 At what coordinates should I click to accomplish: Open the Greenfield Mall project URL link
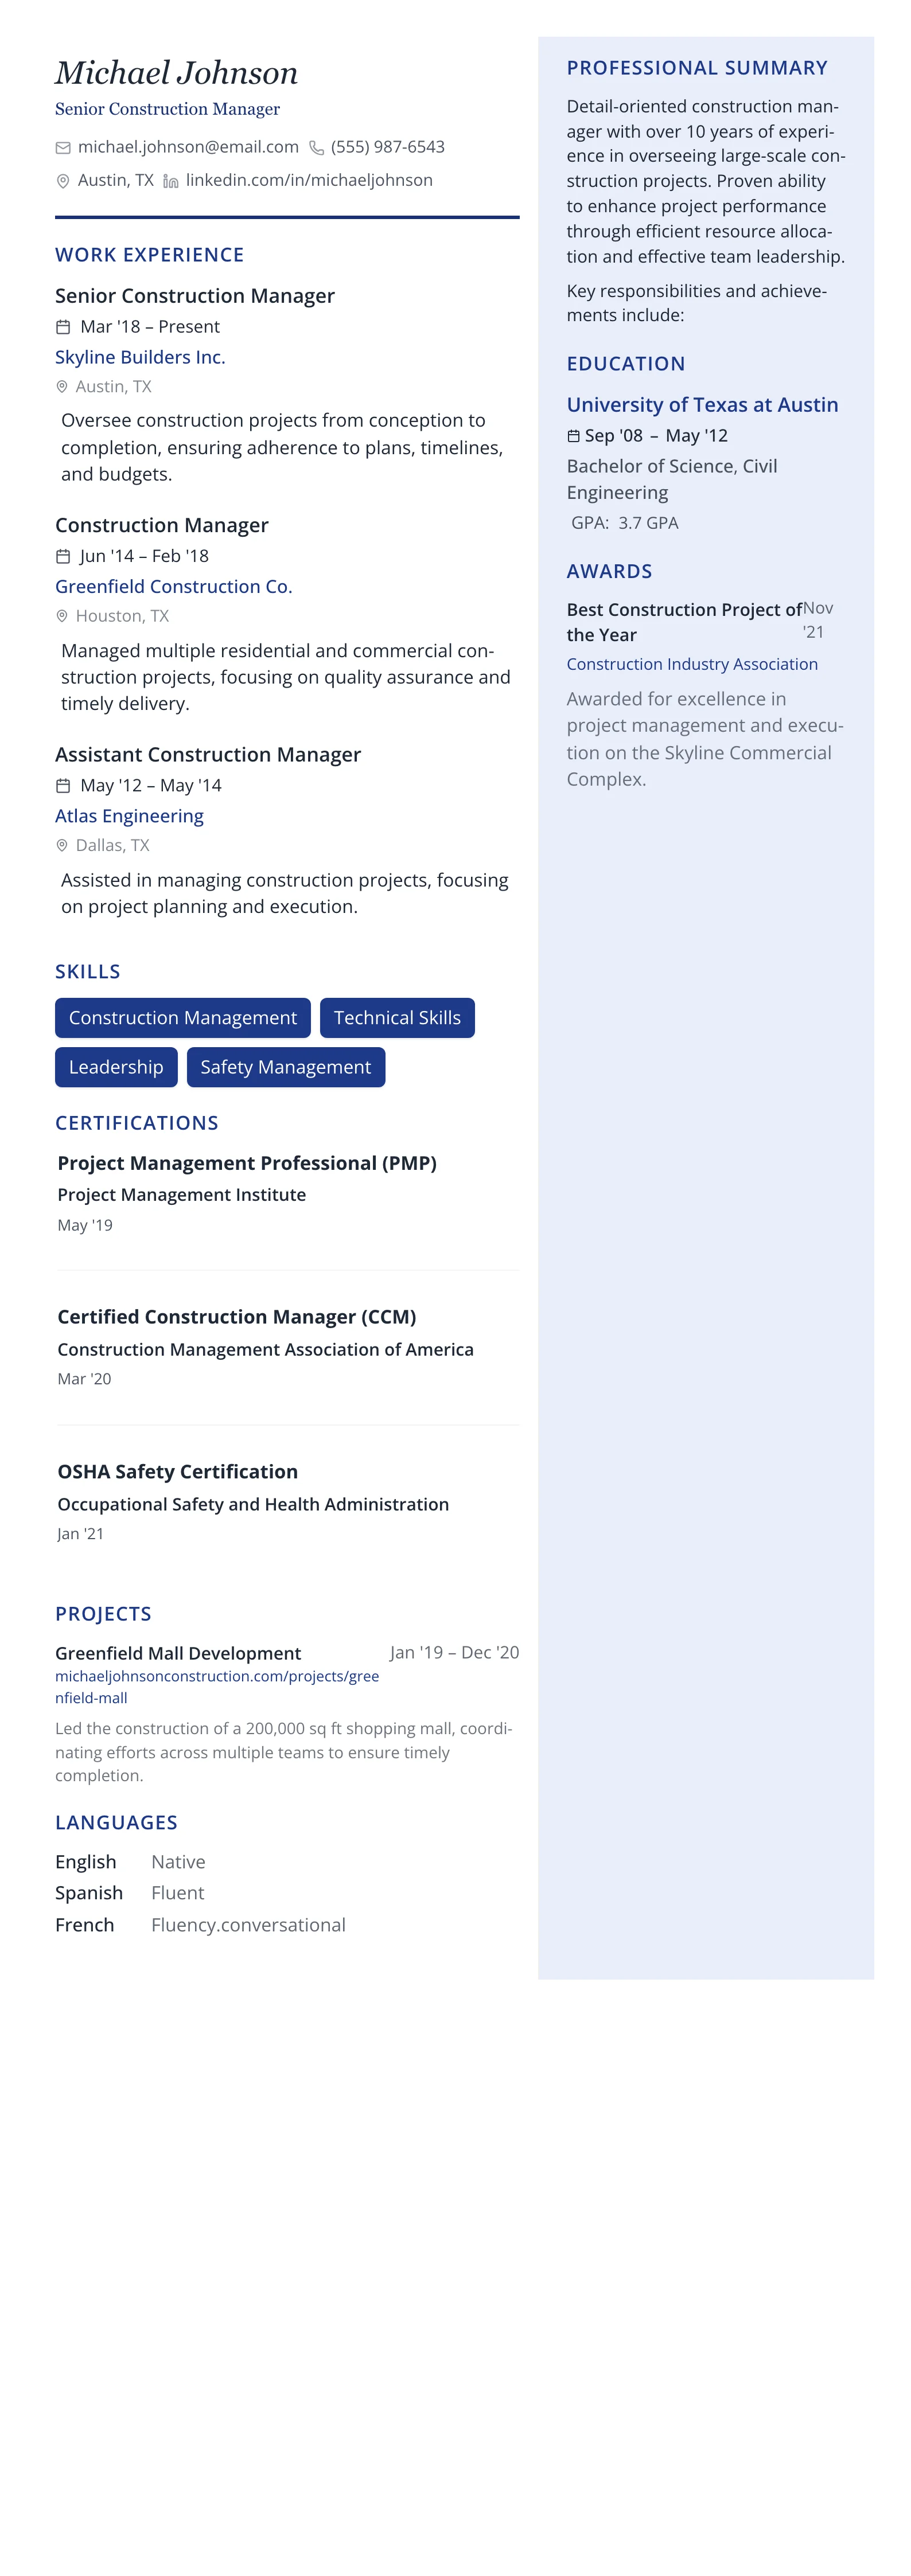216,1686
